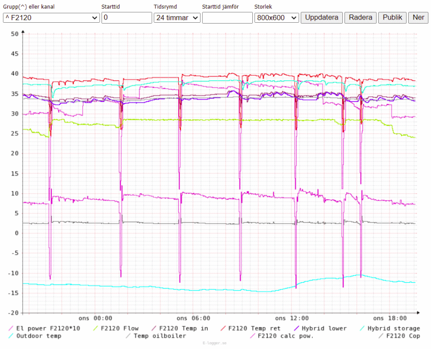Open the Storlek 800x600 dropdown
This screenshot has height=349, width=431.
(x=276, y=18)
